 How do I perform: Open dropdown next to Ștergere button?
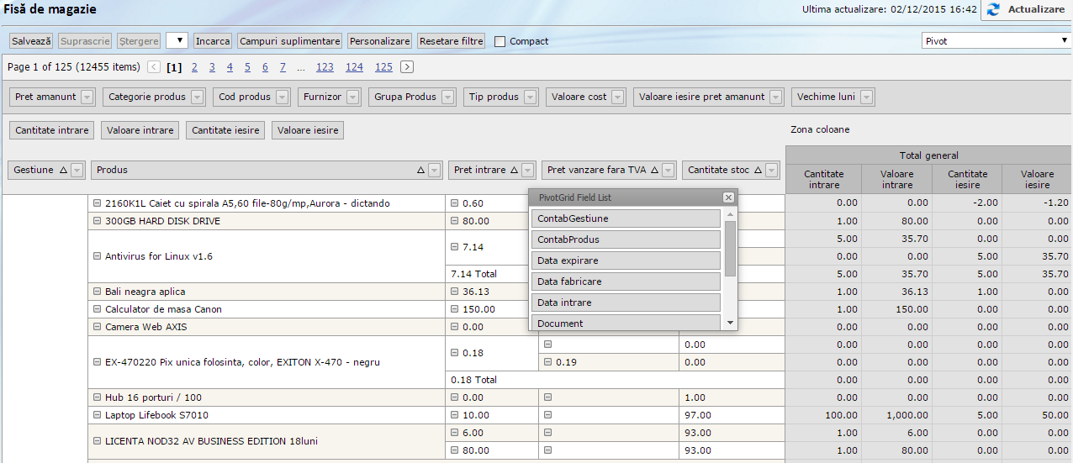click(x=177, y=40)
